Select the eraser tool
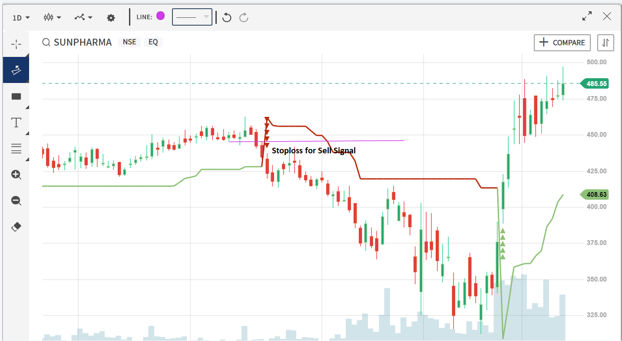 coord(16,227)
